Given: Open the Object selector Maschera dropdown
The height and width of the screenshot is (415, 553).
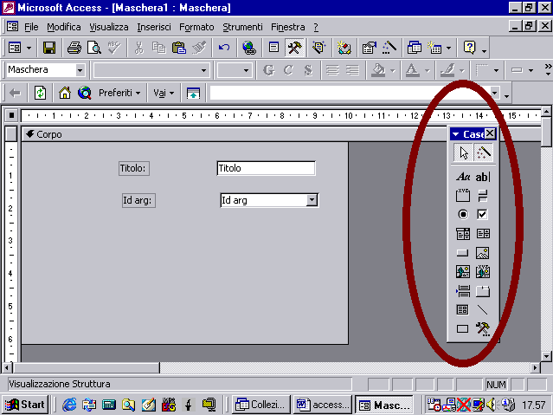Looking at the screenshot, I should pyautogui.click(x=80, y=70).
